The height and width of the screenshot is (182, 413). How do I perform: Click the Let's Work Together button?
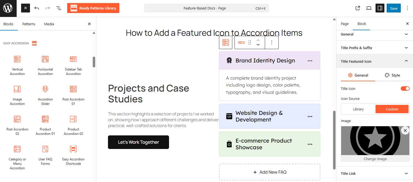[138, 142]
